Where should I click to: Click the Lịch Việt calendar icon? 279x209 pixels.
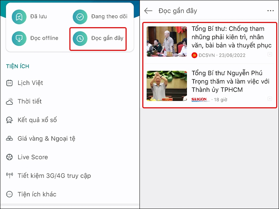pos(9,83)
